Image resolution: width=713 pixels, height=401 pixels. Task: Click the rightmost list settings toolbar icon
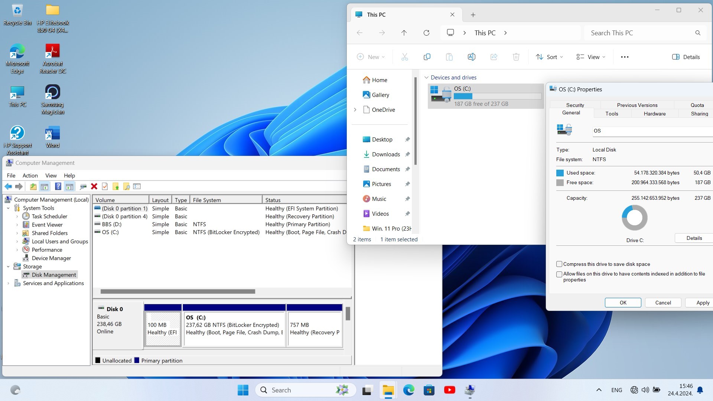(137, 186)
